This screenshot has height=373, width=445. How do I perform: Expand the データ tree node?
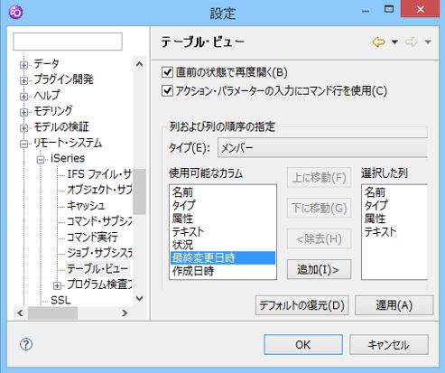(x=23, y=65)
